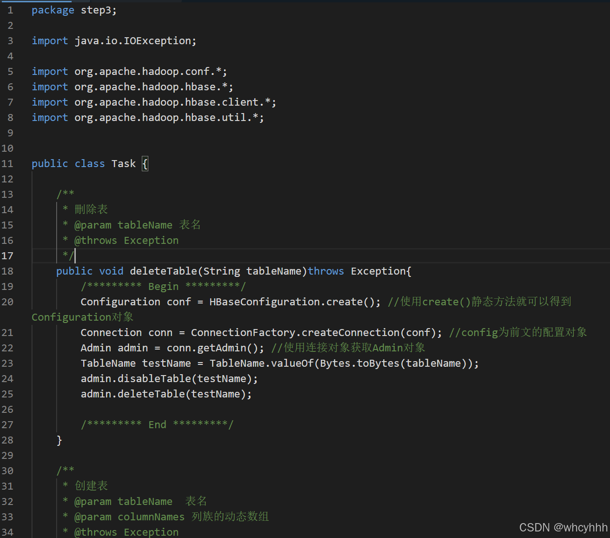Viewport: 610px width, 538px height.
Task: Click "@param tableName 表名" on line 15
Action: click(138, 225)
